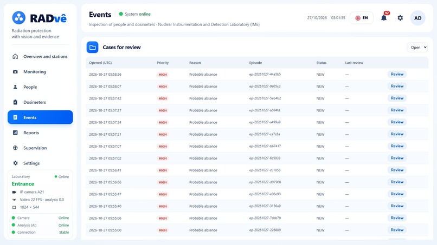Review case ep-20261027-b67417

(x=397, y=146)
